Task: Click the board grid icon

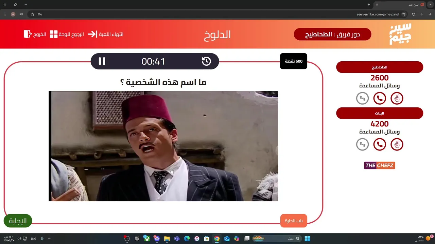Action: 54,34
